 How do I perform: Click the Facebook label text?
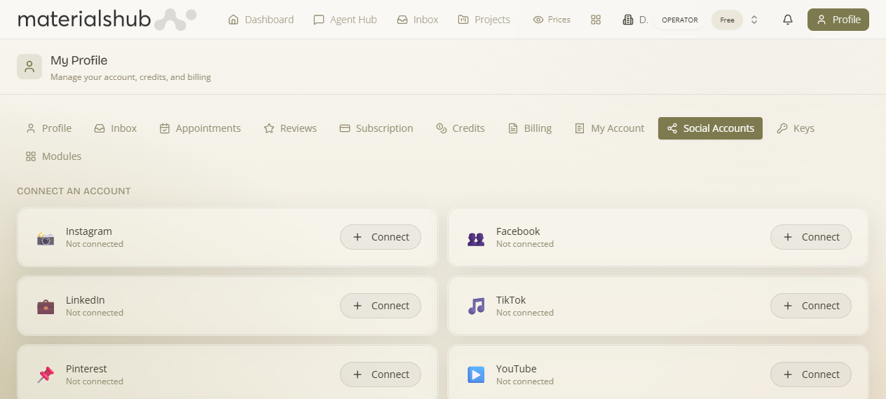coord(518,231)
